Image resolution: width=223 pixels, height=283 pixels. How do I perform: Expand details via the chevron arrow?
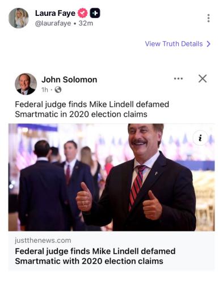[208, 44]
